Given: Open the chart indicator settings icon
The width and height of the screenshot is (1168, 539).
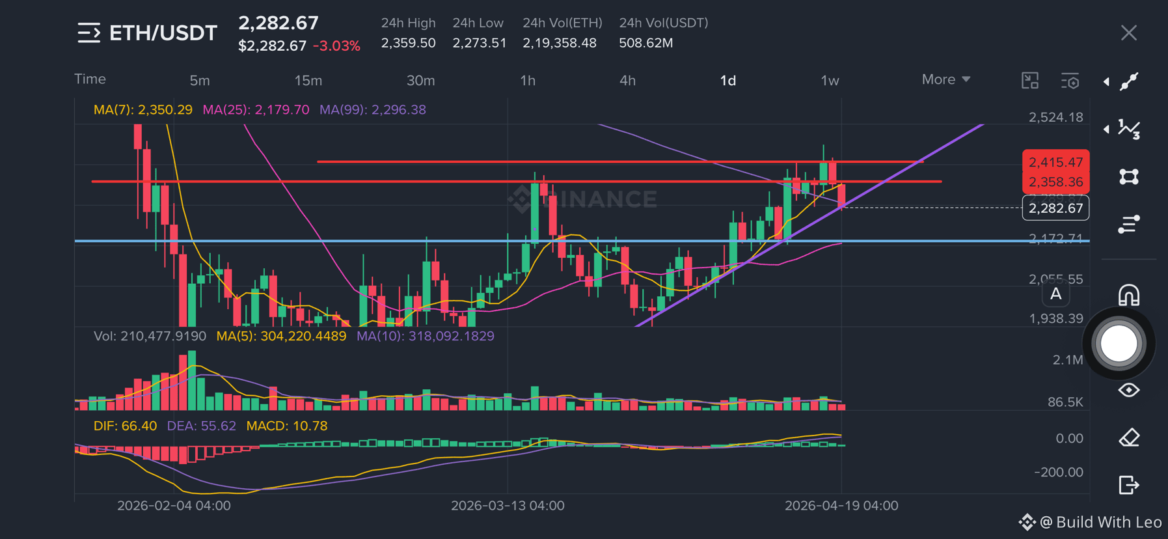Looking at the screenshot, I should pos(1070,81).
